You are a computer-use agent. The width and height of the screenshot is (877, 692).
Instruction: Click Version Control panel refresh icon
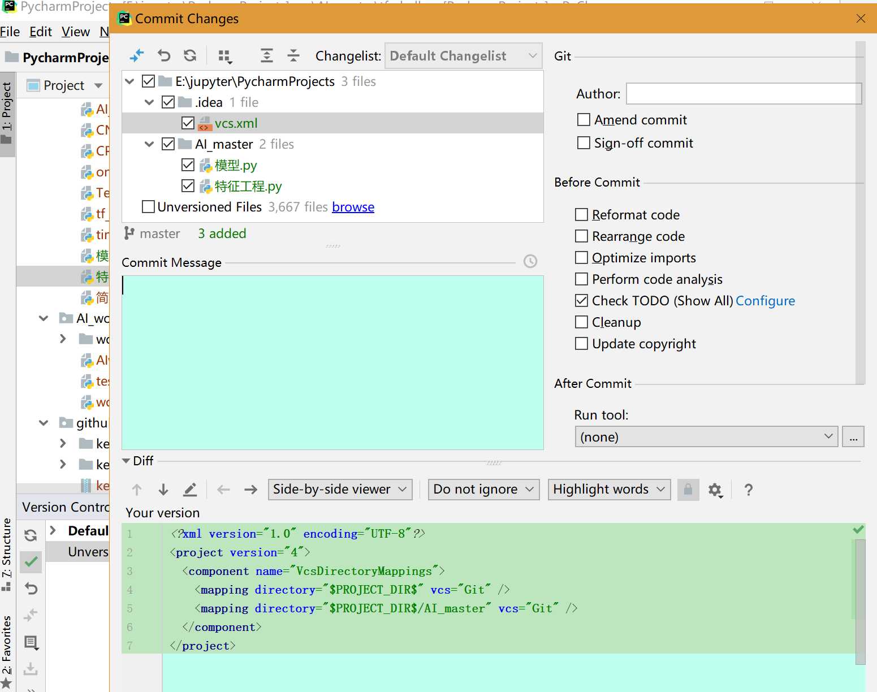(31, 535)
